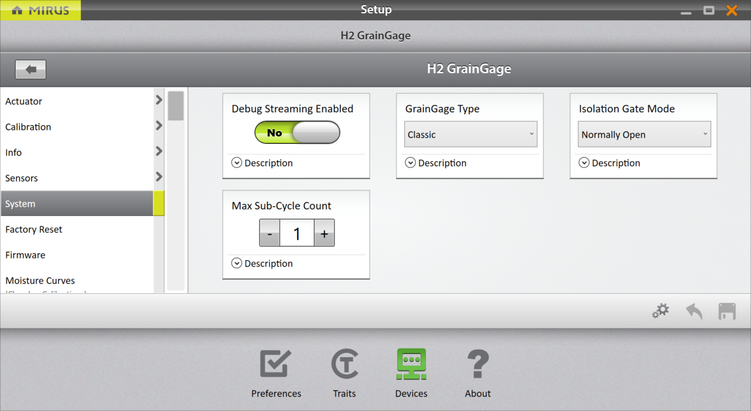Screen dimensions: 751x411
Task: Toggle the Debug Streaming Enabled switch
Action: (x=297, y=133)
